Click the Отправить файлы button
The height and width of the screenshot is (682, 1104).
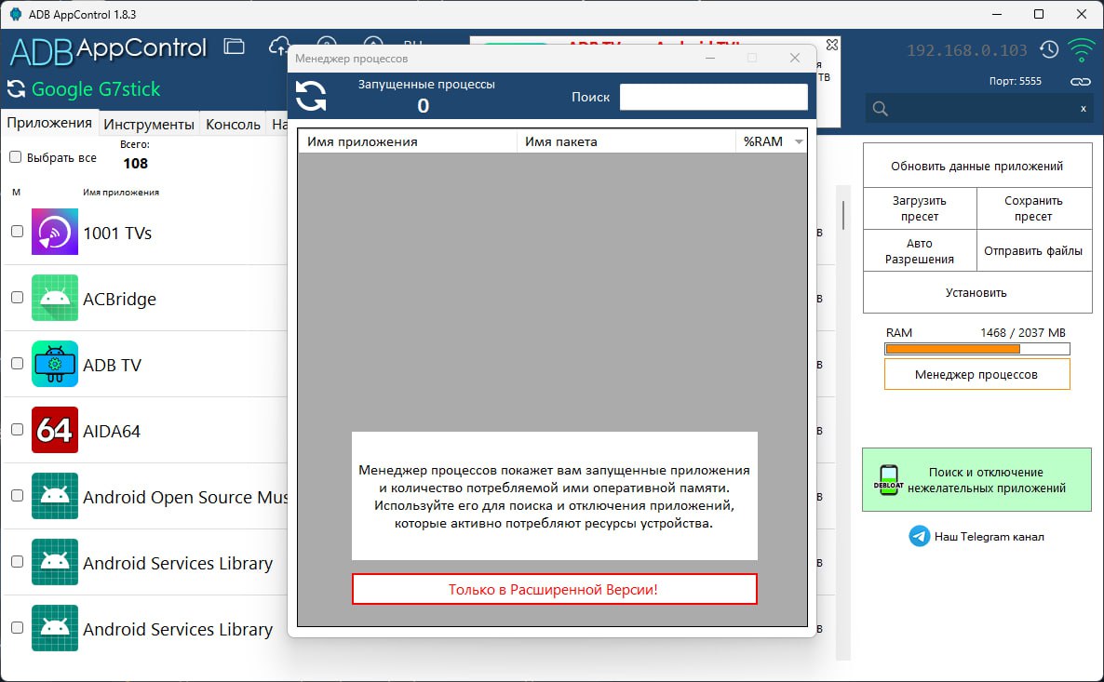pyautogui.click(x=1033, y=251)
